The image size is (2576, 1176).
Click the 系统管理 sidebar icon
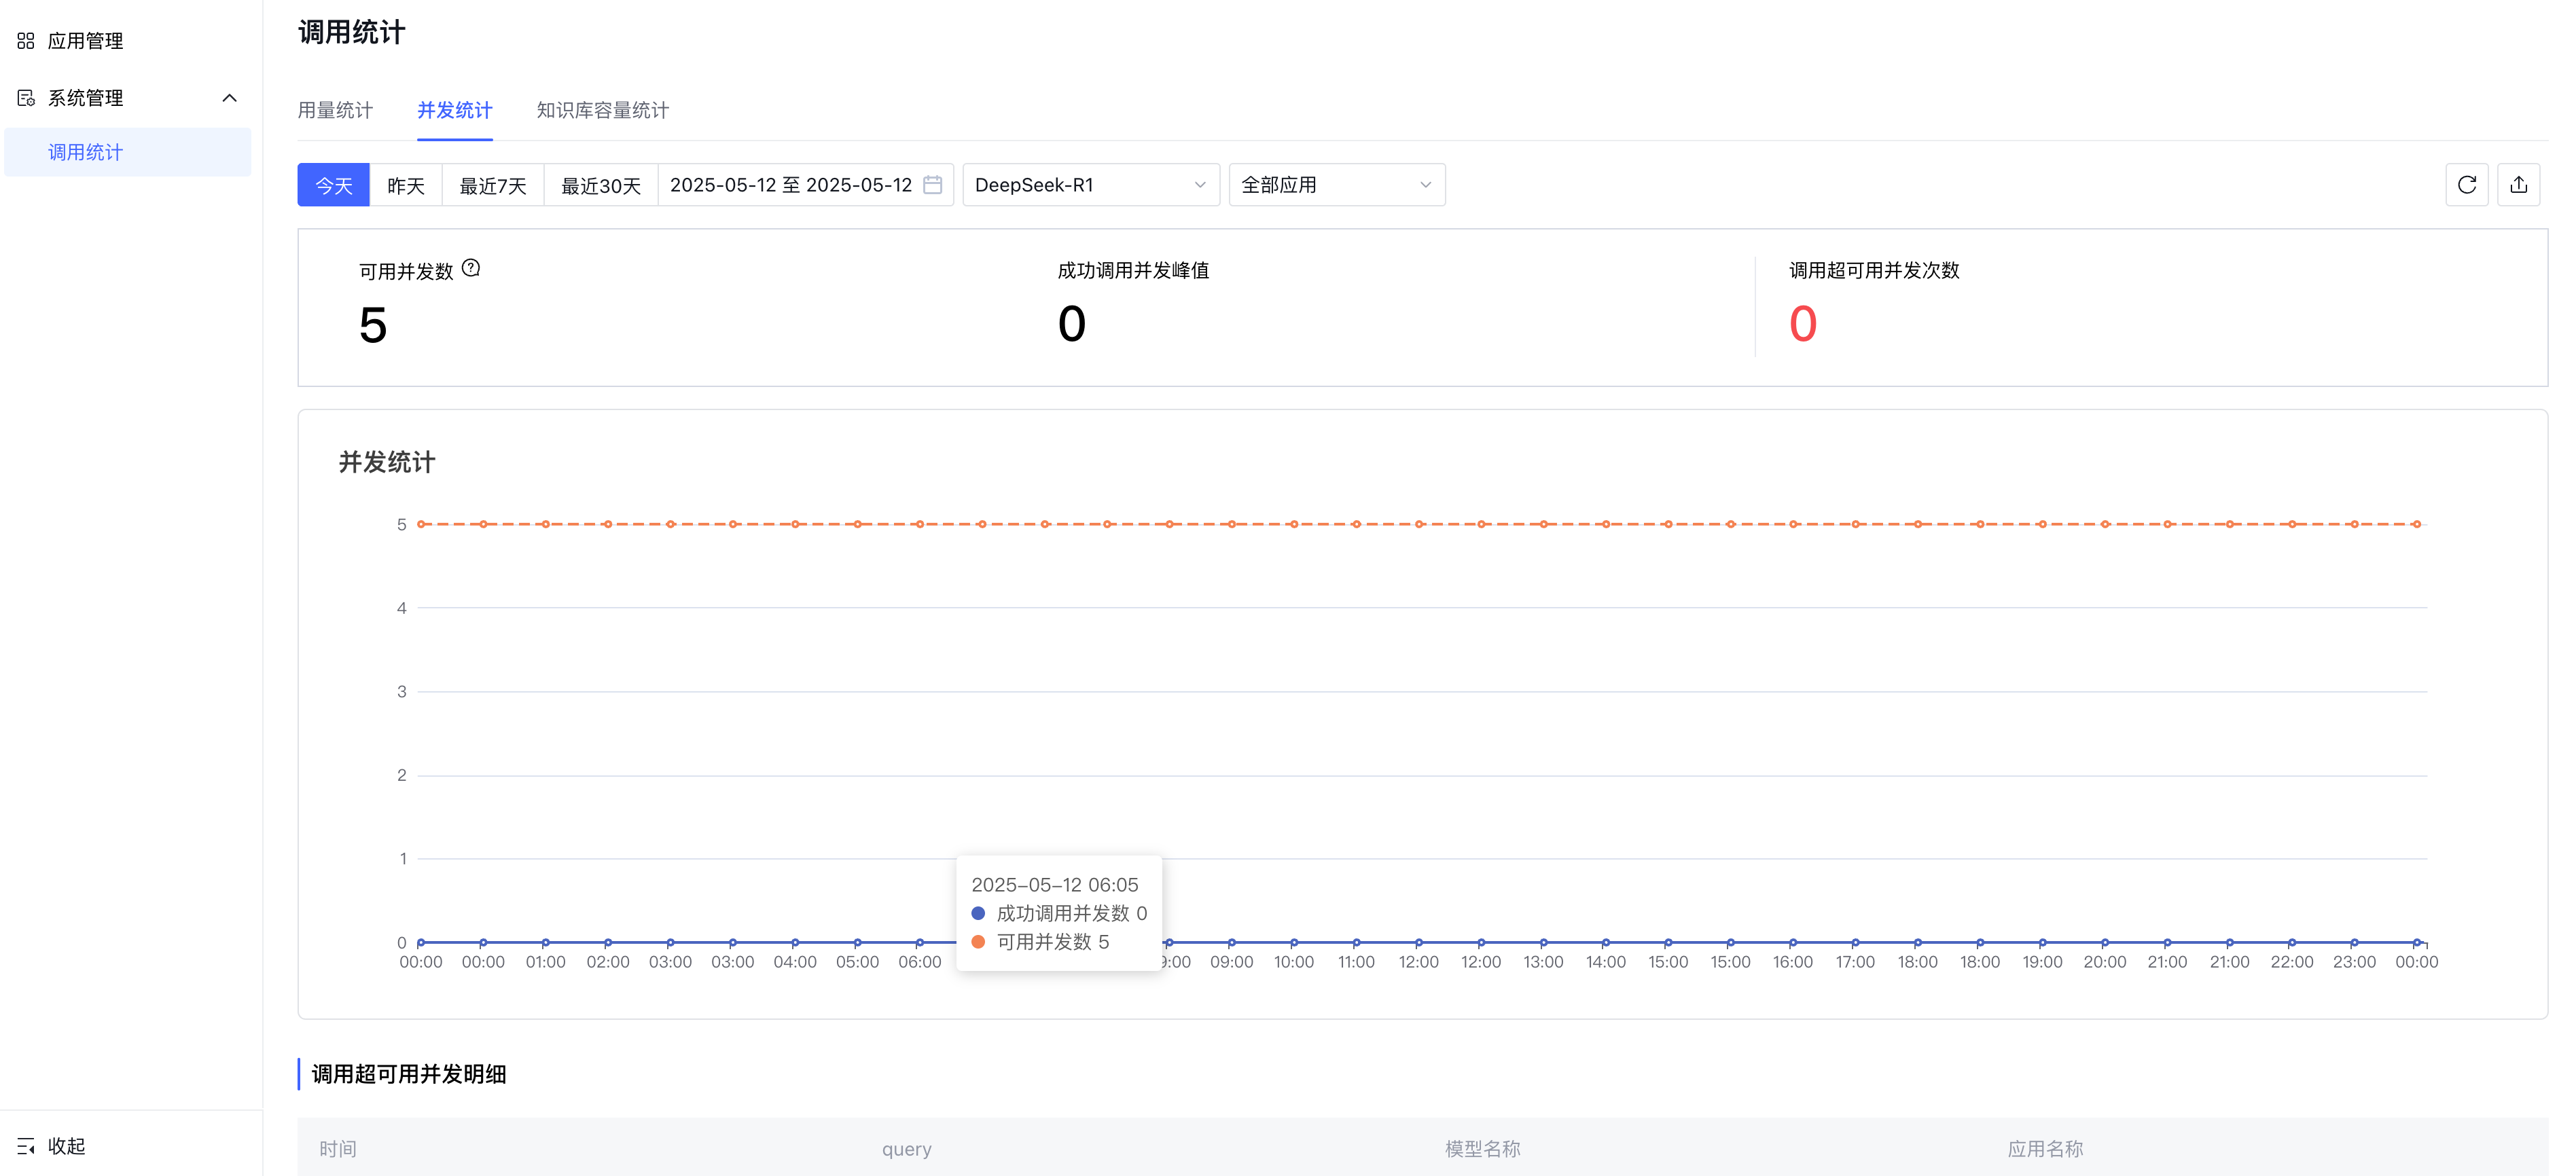click(26, 98)
